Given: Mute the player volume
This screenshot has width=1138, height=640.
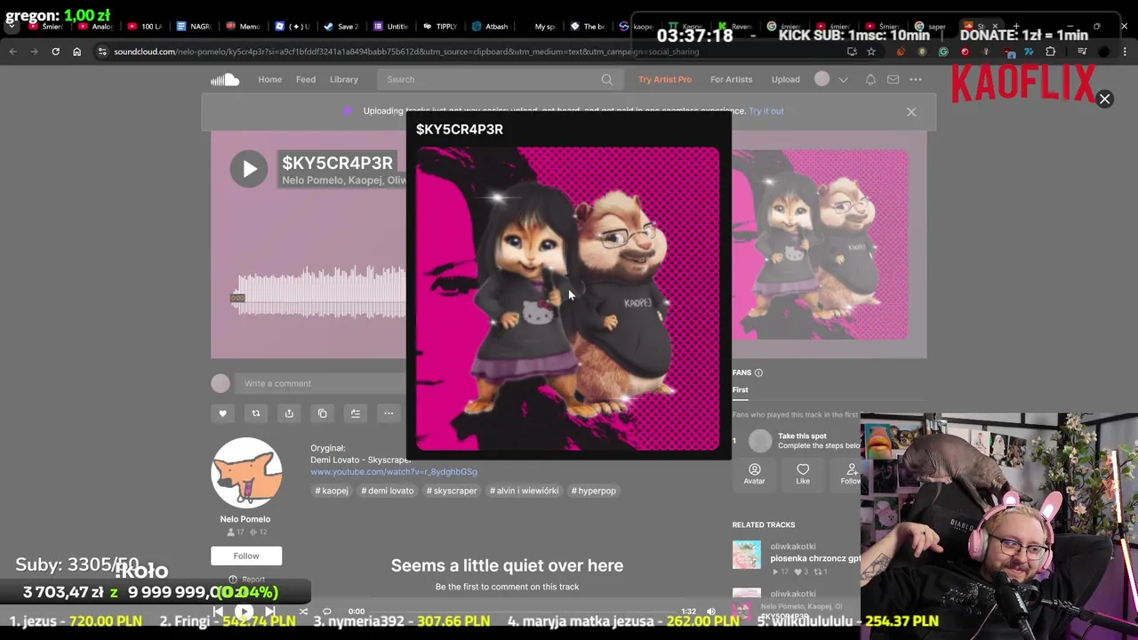Looking at the screenshot, I should point(710,612).
